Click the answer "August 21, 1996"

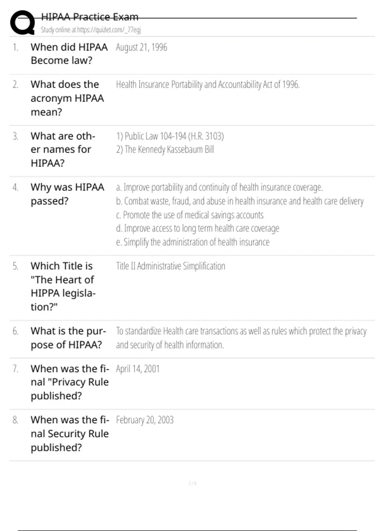pyautogui.click(x=142, y=47)
